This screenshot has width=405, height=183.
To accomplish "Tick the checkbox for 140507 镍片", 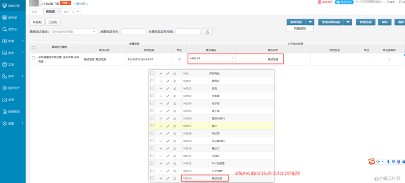I will (x=152, y=126).
